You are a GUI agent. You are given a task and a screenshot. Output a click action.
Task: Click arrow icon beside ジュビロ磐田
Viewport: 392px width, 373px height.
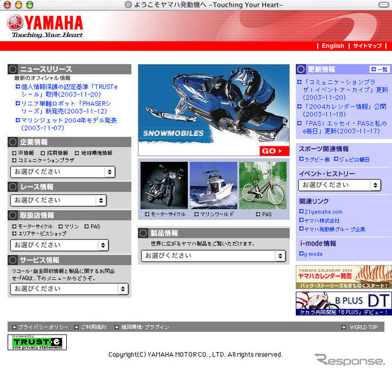click(x=336, y=159)
